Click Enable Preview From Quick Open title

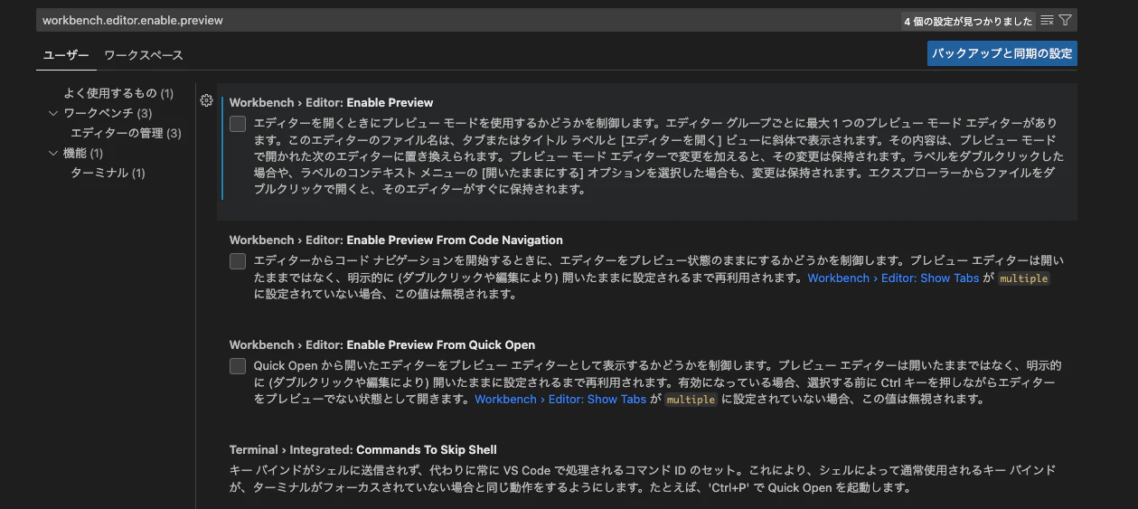tap(382, 344)
